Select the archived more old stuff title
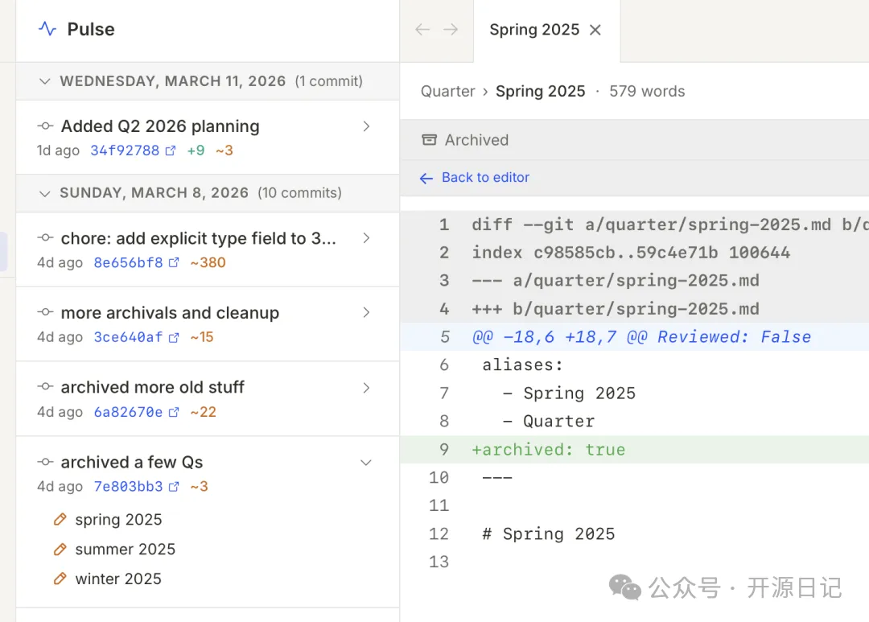This screenshot has width=869, height=622. coord(152,387)
